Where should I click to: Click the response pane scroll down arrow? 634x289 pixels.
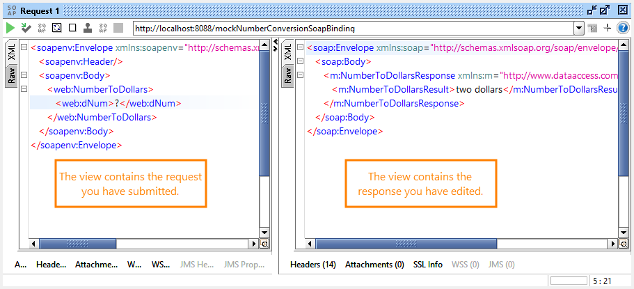623,233
